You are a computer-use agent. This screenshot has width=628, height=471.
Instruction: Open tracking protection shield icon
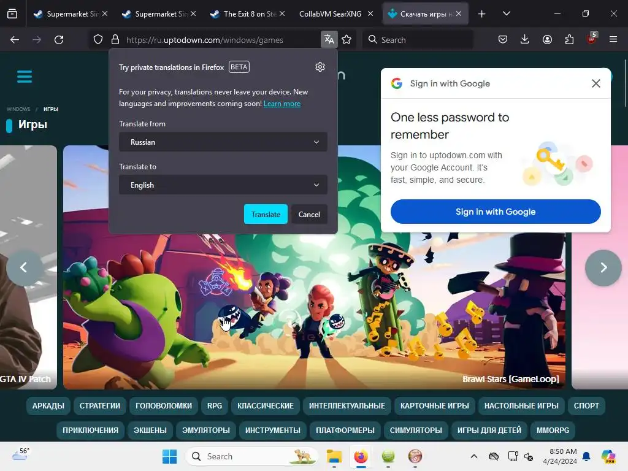(98, 40)
